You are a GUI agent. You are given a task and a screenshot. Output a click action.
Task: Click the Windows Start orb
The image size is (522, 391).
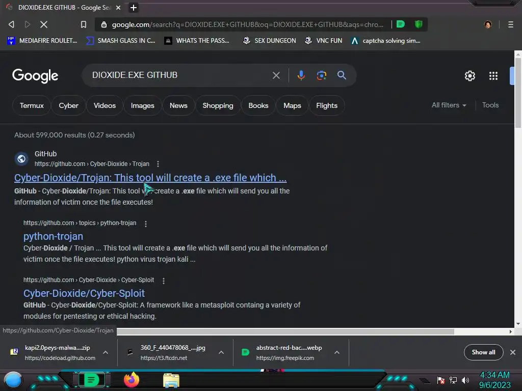click(13, 380)
